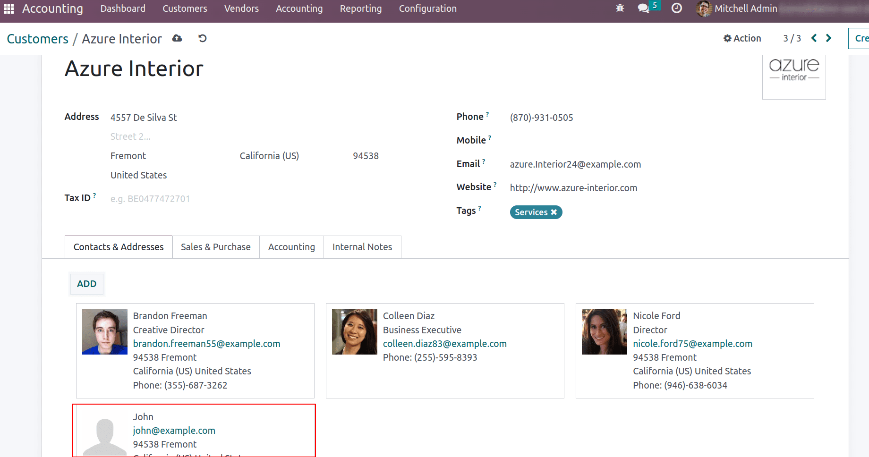The image size is (869, 457).
Task: Save manually with the cloud upload icon
Action: (x=177, y=38)
